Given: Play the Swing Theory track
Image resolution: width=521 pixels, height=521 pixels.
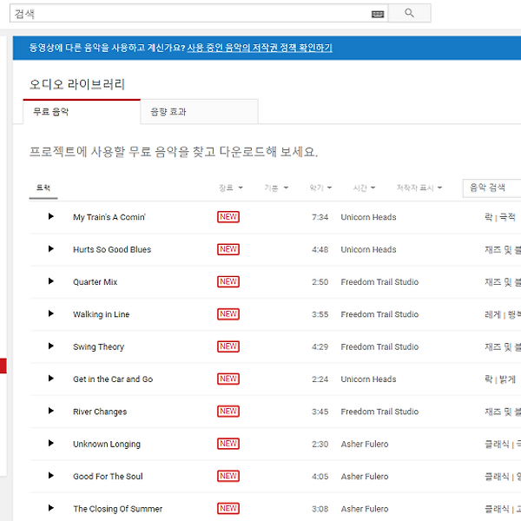Looking at the screenshot, I should coord(51,346).
